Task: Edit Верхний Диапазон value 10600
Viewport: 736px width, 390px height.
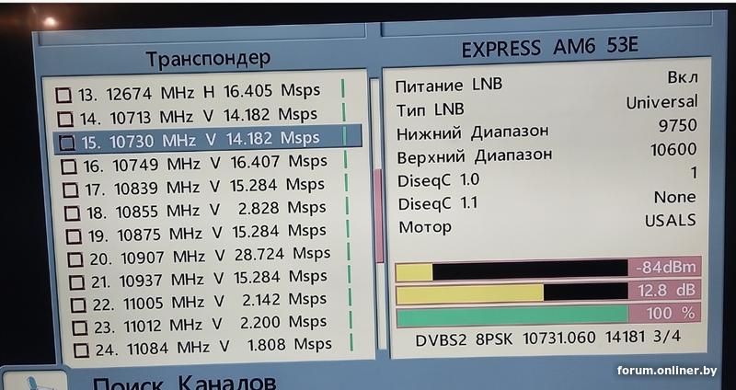Action: tap(673, 150)
